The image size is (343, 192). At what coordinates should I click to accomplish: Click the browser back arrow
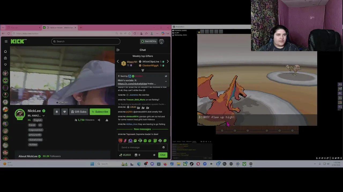pyautogui.click(x=3, y=33)
